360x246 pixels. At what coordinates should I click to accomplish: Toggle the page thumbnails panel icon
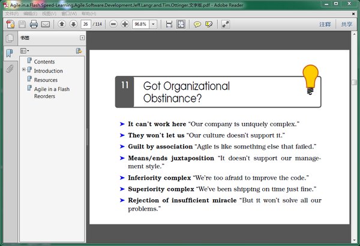click(10, 39)
